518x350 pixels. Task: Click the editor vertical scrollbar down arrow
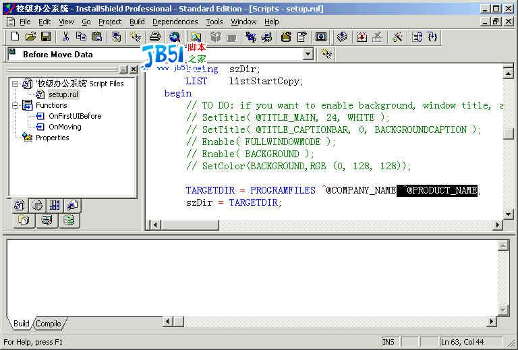509,214
